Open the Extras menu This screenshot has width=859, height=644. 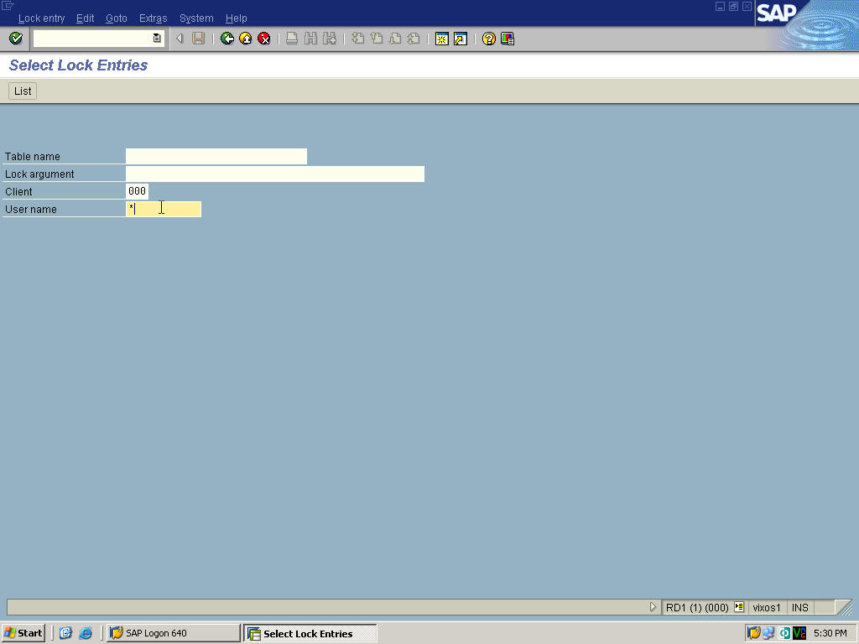153,18
